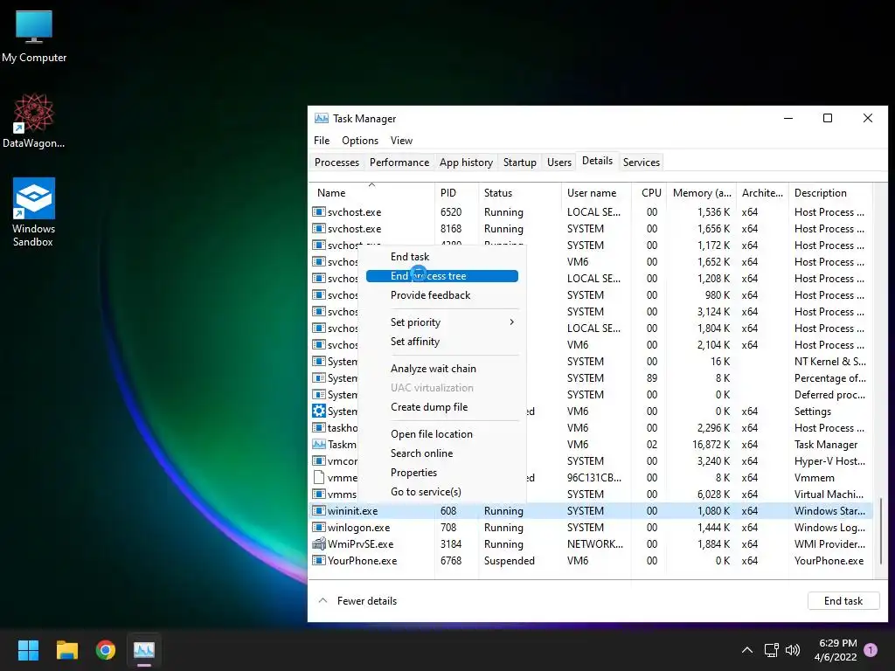The width and height of the screenshot is (895, 671).
Task: Switch to the Performance tab
Action: click(x=399, y=162)
